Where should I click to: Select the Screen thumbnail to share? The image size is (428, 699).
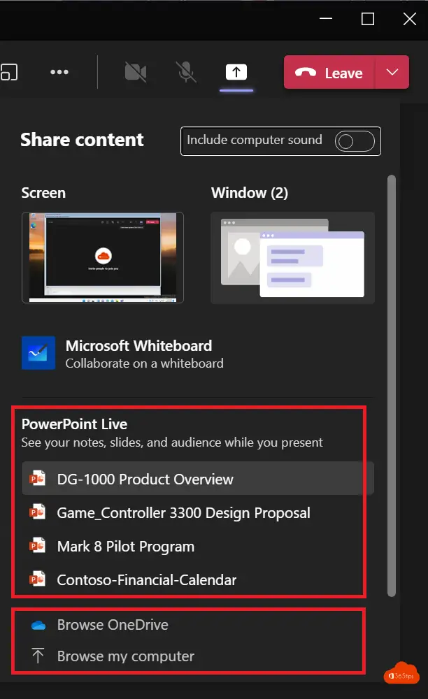pos(103,258)
